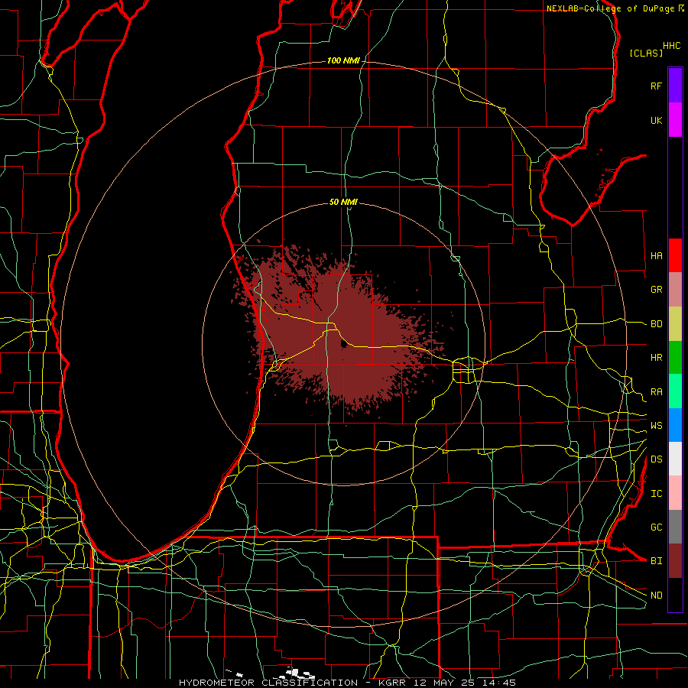Click the ND black legend swatch
Screen dimensions: 688x688
click(x=675, y=595)
